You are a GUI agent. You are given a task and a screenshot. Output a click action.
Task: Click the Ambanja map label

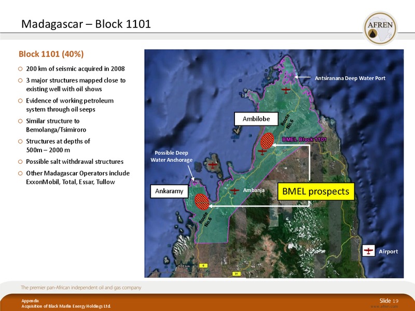point(254,190)
